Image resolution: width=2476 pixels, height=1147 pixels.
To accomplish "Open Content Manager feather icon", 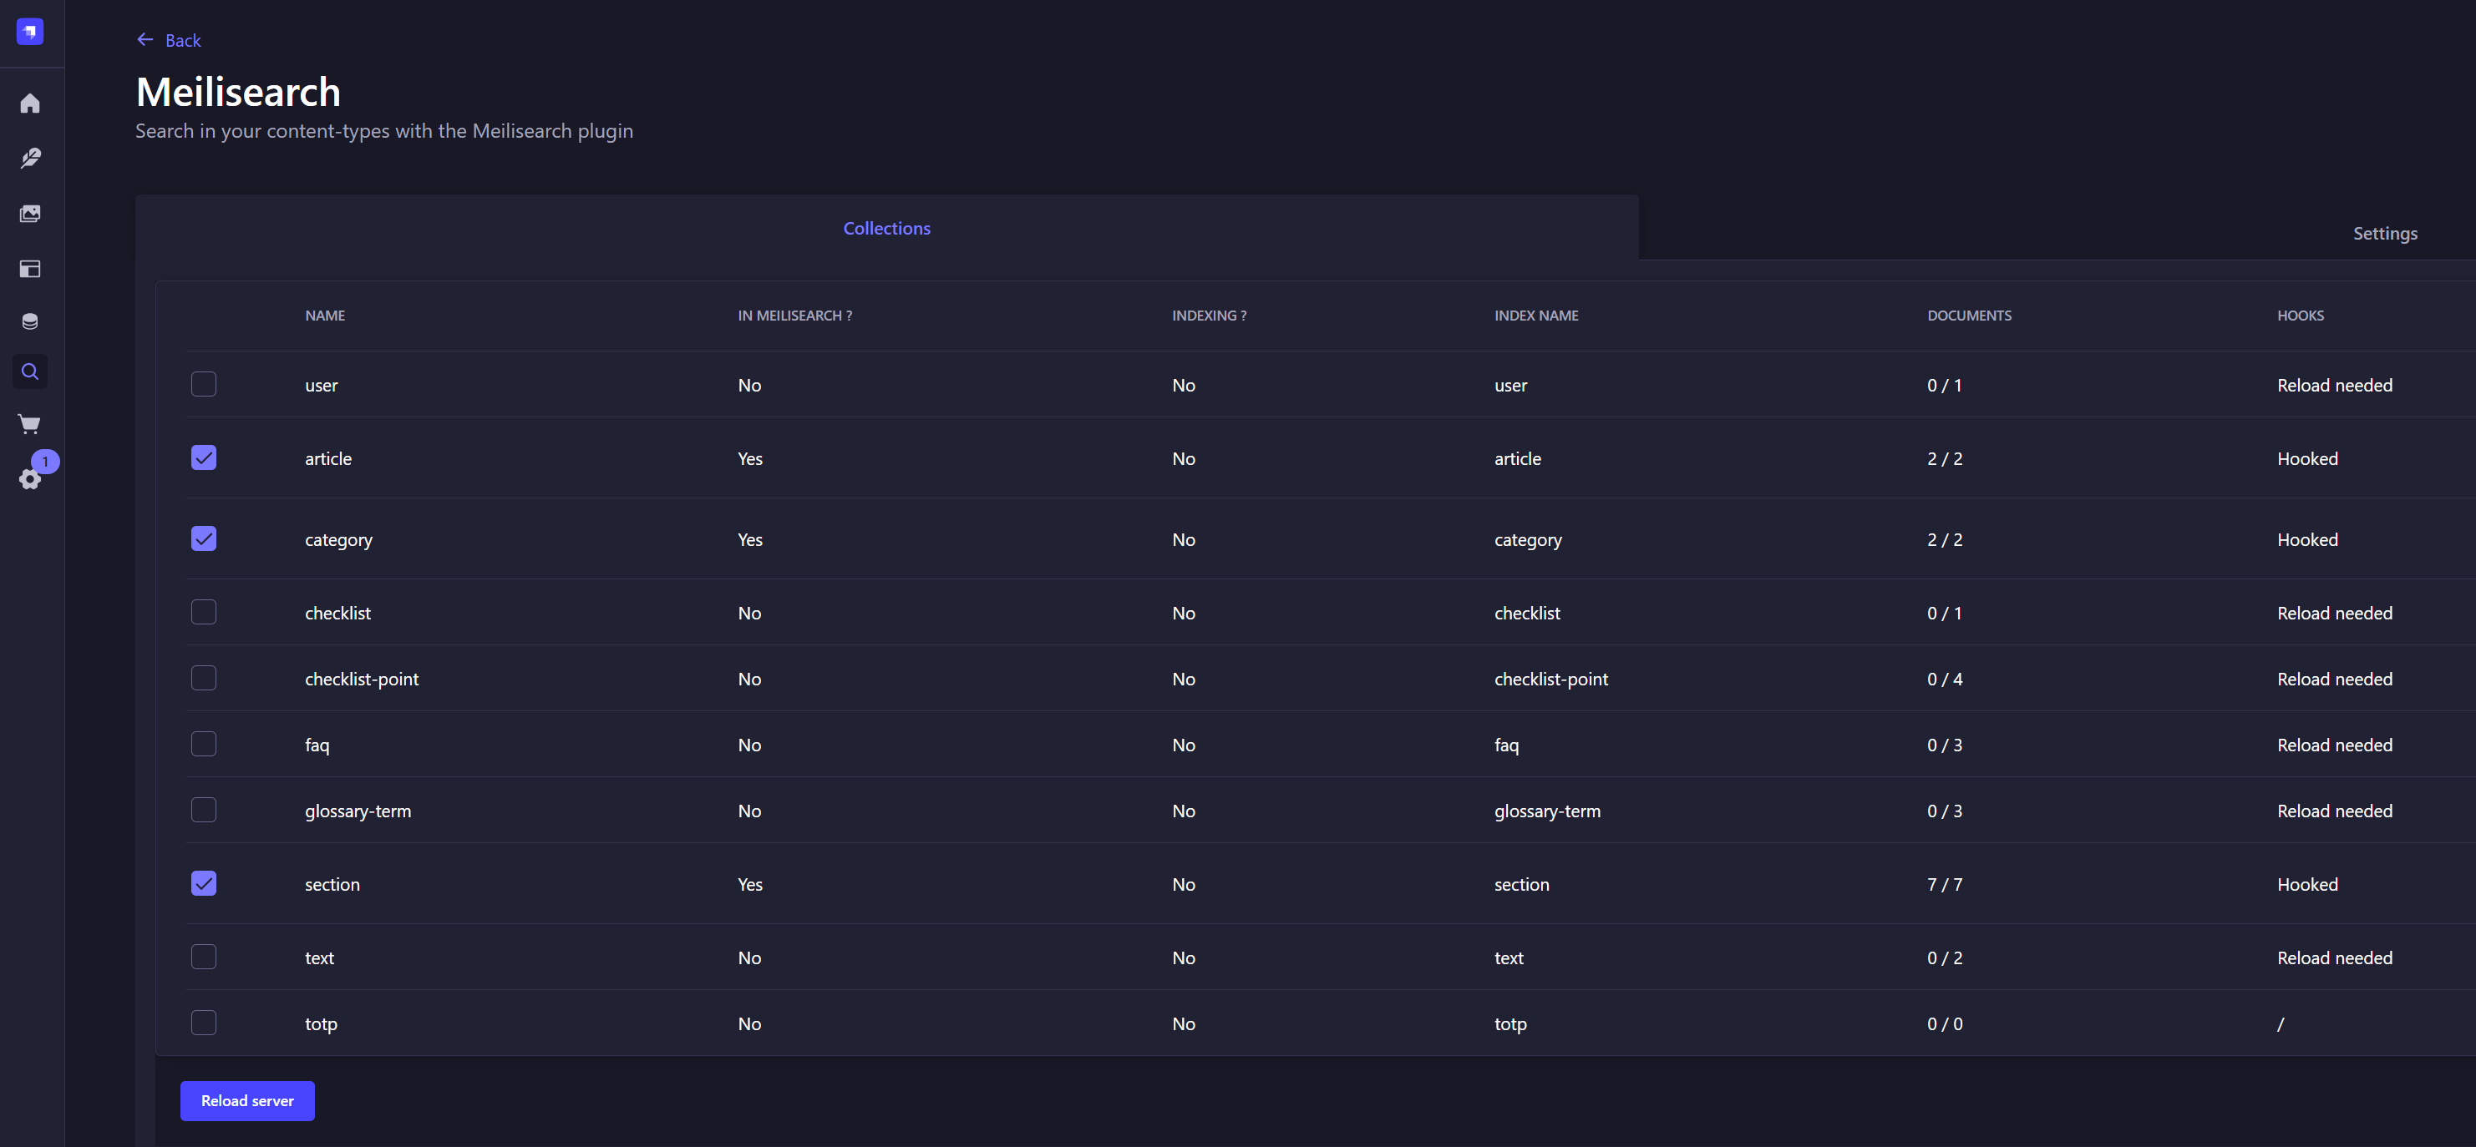I will click(x=30, y=158).
